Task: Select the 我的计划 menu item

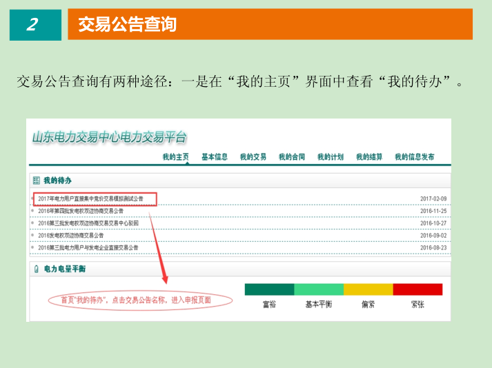Action: tap(330, 157)
